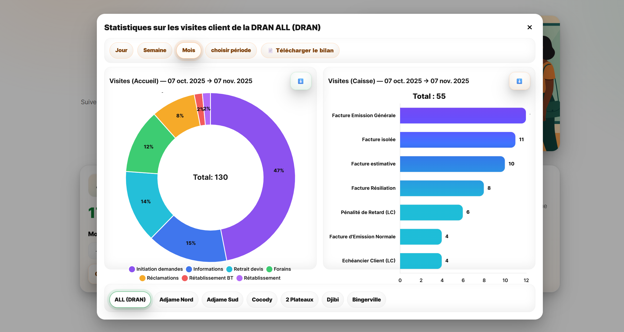Click the Facture isolée bar
Image resolution: width=624 pixels, height=332 pixels.
457,140
